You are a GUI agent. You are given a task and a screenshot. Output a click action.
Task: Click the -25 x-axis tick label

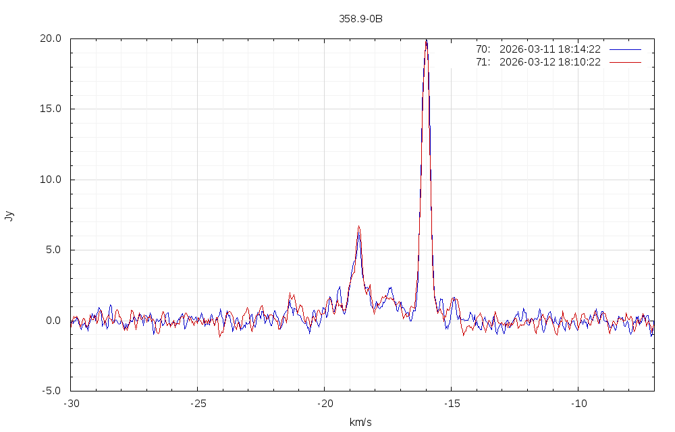click(197, 404)
